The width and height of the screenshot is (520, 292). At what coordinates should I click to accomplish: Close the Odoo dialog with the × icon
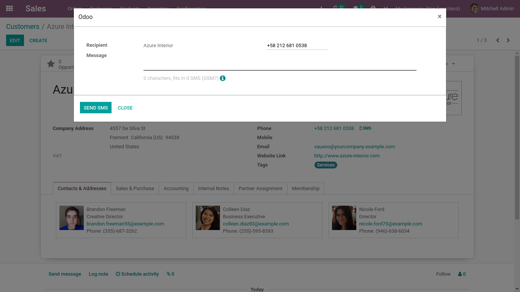tap(439, 16)
